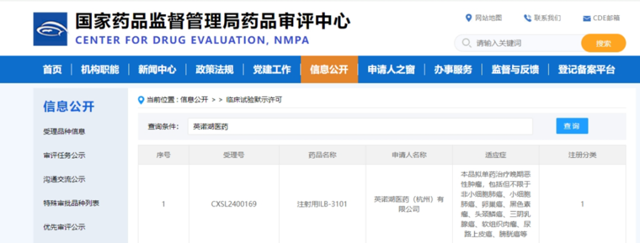Image resolution: width=640 pixels, height=243 pixels.
Task: Select the highlighted 信息公开 nav tab
Action: [329, 69]
